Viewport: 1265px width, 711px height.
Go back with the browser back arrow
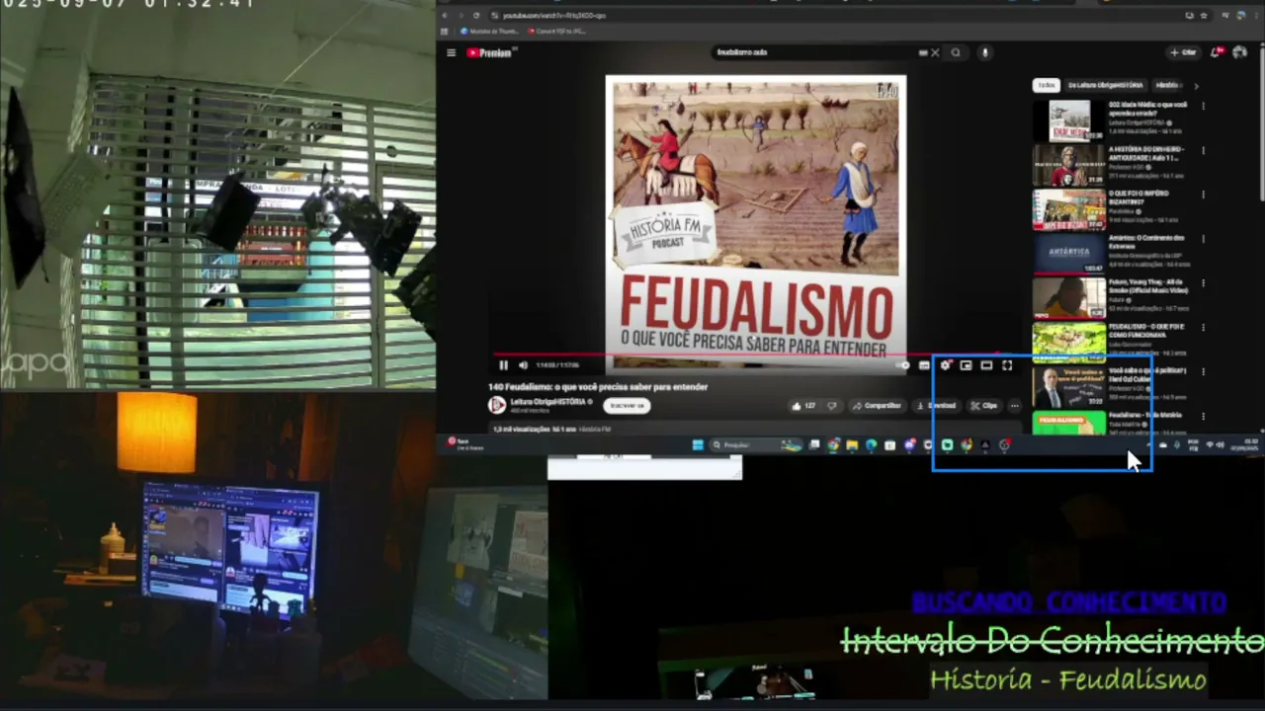pyautogui.click(x=445, y=16)
